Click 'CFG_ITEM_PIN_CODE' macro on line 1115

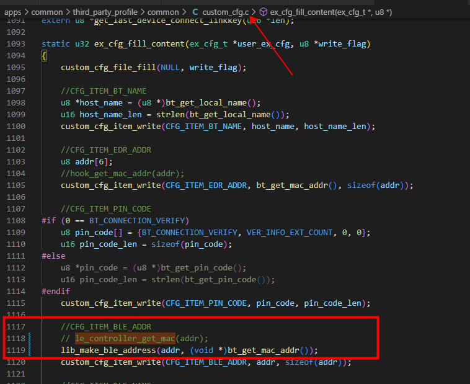point(206,303)
